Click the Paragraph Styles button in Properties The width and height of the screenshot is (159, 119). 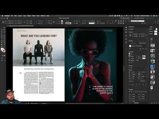pos(133,43)
